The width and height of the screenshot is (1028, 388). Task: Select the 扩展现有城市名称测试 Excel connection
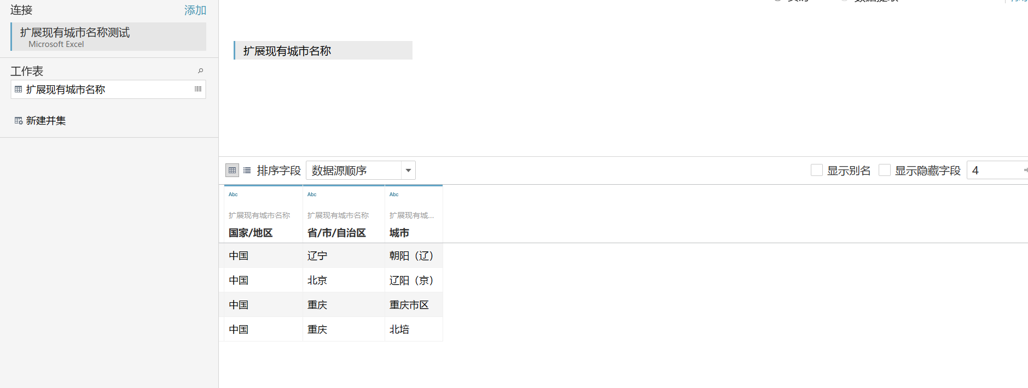click(108, 37)
